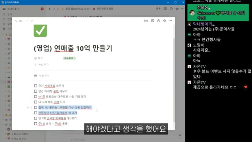Open the 콘텐츠 캘린더 page in the sidebar
Image resolution: width=252 pixels, height=142 pixels.
[x=19, y=138]
